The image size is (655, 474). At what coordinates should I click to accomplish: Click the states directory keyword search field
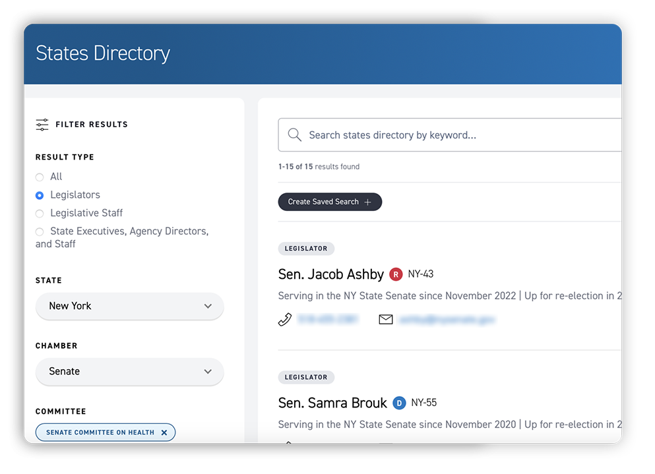point(449,134)
